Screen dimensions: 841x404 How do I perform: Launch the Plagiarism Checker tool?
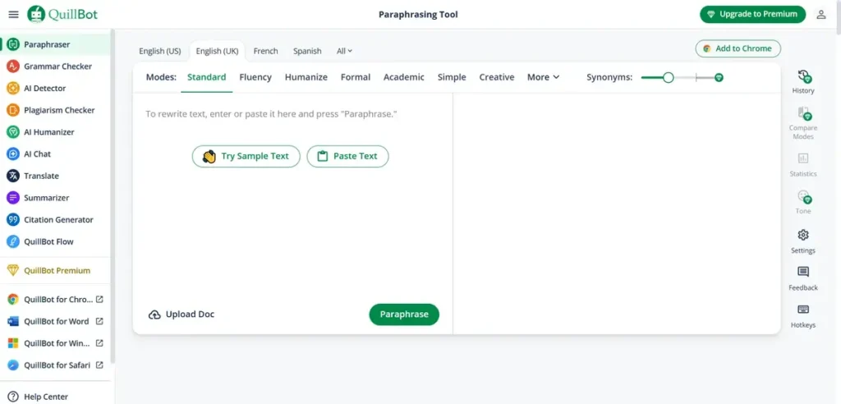(58, 110)
